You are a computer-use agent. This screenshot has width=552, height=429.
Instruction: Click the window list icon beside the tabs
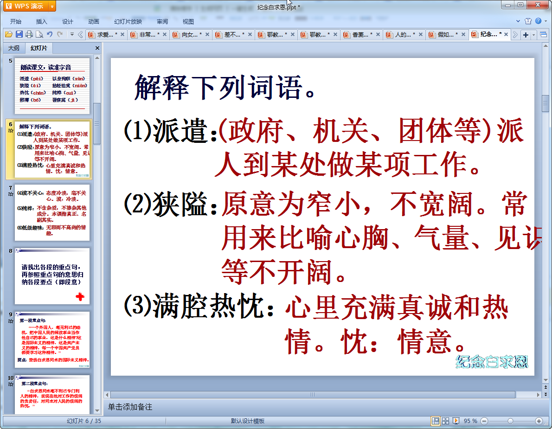point(543,34)
